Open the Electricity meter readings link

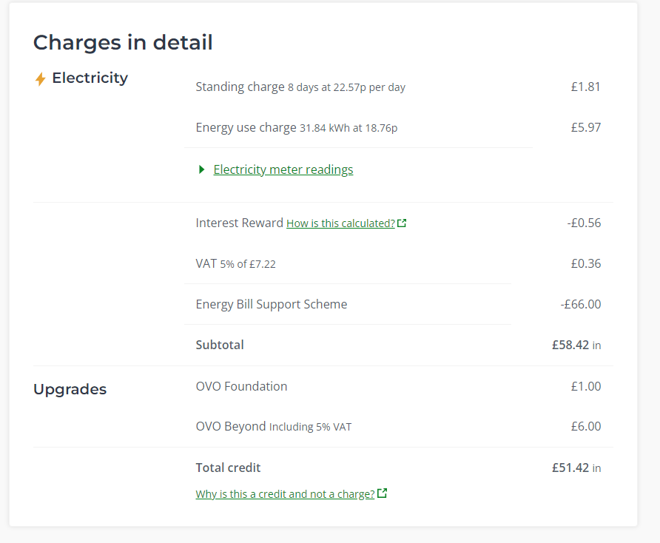pos(283,169)
